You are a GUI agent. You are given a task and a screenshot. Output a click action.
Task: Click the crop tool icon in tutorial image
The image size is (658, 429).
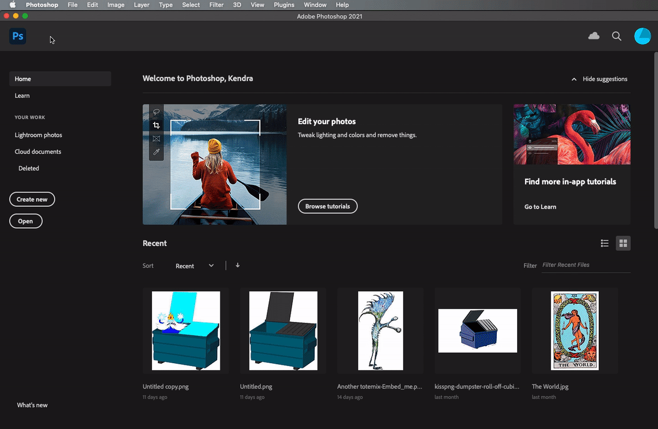click(156, 126)
